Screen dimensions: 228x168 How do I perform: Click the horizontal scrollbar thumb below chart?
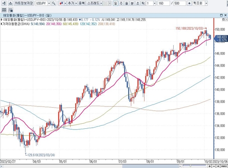point(150,166)
